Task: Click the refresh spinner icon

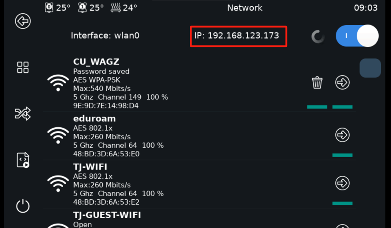Action: (x=318, y=37)
